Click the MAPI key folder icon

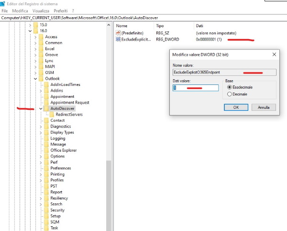(x=41, y=67)
